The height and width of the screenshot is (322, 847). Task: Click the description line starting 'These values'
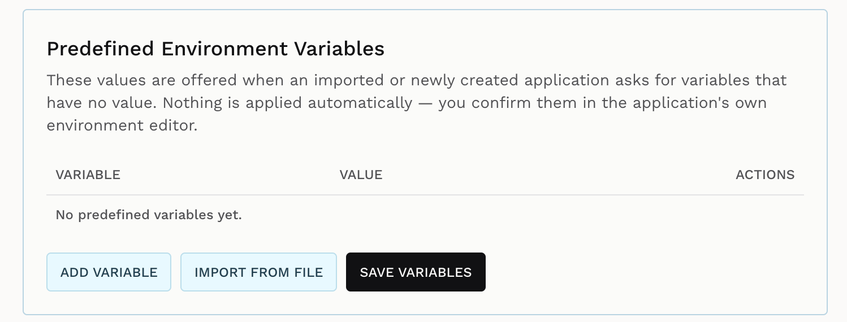pyautogui.click(x=417, y=80)
